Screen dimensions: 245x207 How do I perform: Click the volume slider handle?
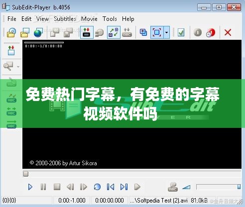[x=239, y=187]
